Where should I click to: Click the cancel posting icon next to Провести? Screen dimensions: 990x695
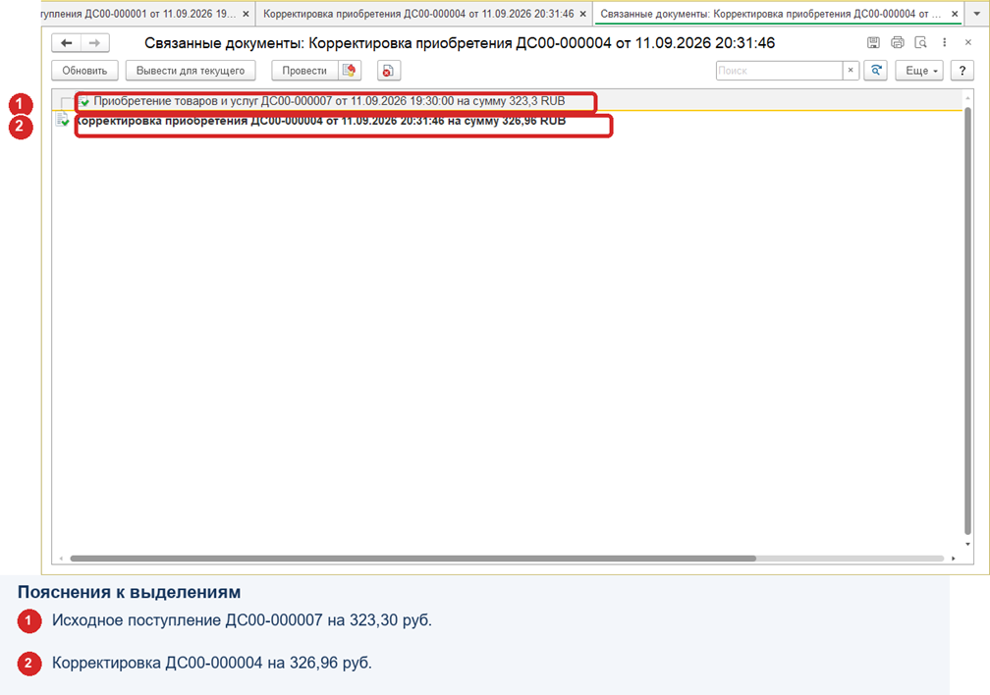pyautogui.click(x=350, y=71)
